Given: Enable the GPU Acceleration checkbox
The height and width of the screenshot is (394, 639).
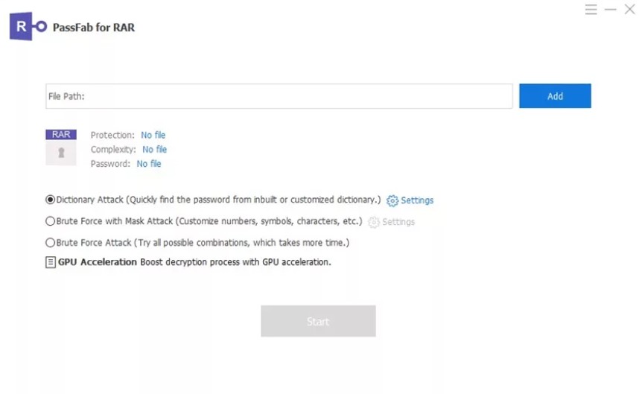Looking at the screenshot, I should pyautogui.click(x=51, y=262).
